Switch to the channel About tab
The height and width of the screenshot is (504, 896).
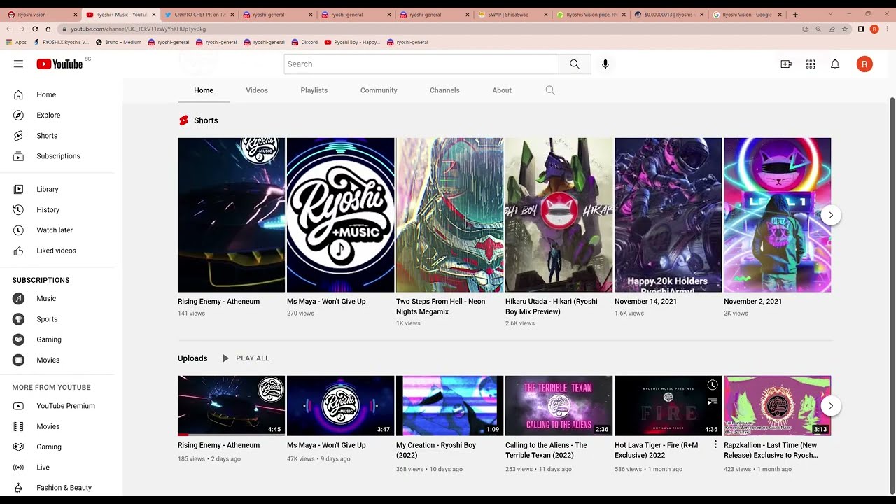pos(502,90)
